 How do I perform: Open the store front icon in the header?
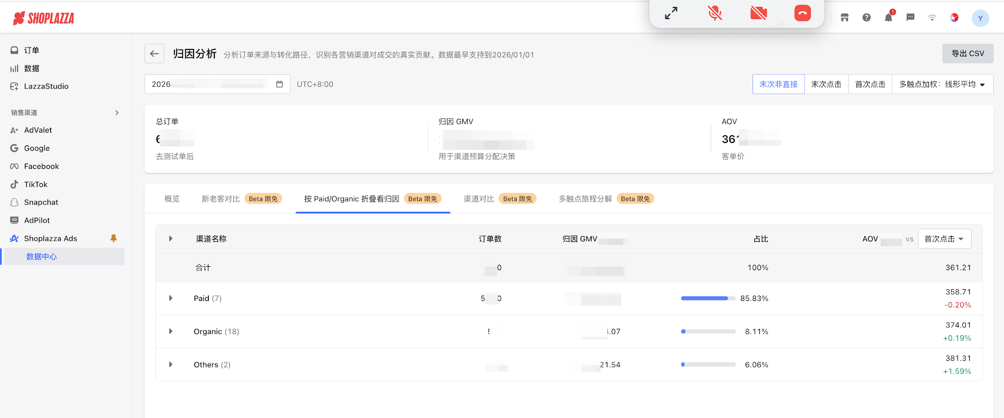tap(844, 18)
